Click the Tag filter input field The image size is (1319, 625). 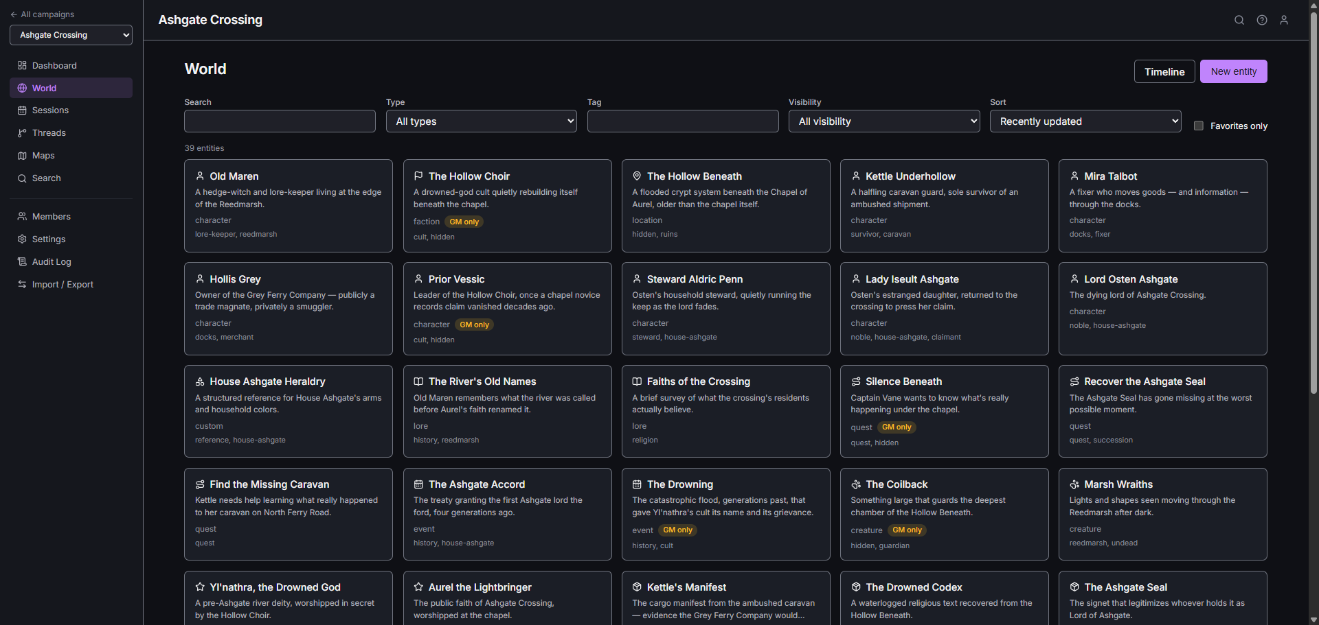pos(683,121)
